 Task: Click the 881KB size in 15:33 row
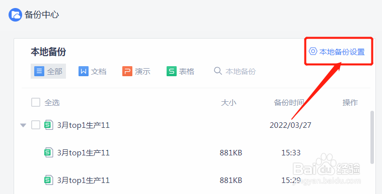pos(231,153)
